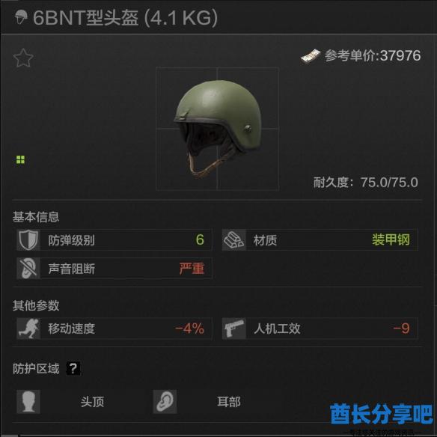This screenshot has height=437, width=437.
Task: Open the 防护区域 question mark help
Action: (73, 368)
